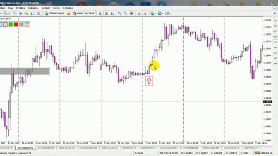Switch to the NZDUSDab,M30 chart tab
The image size is (278, 156).
[88, 148]
